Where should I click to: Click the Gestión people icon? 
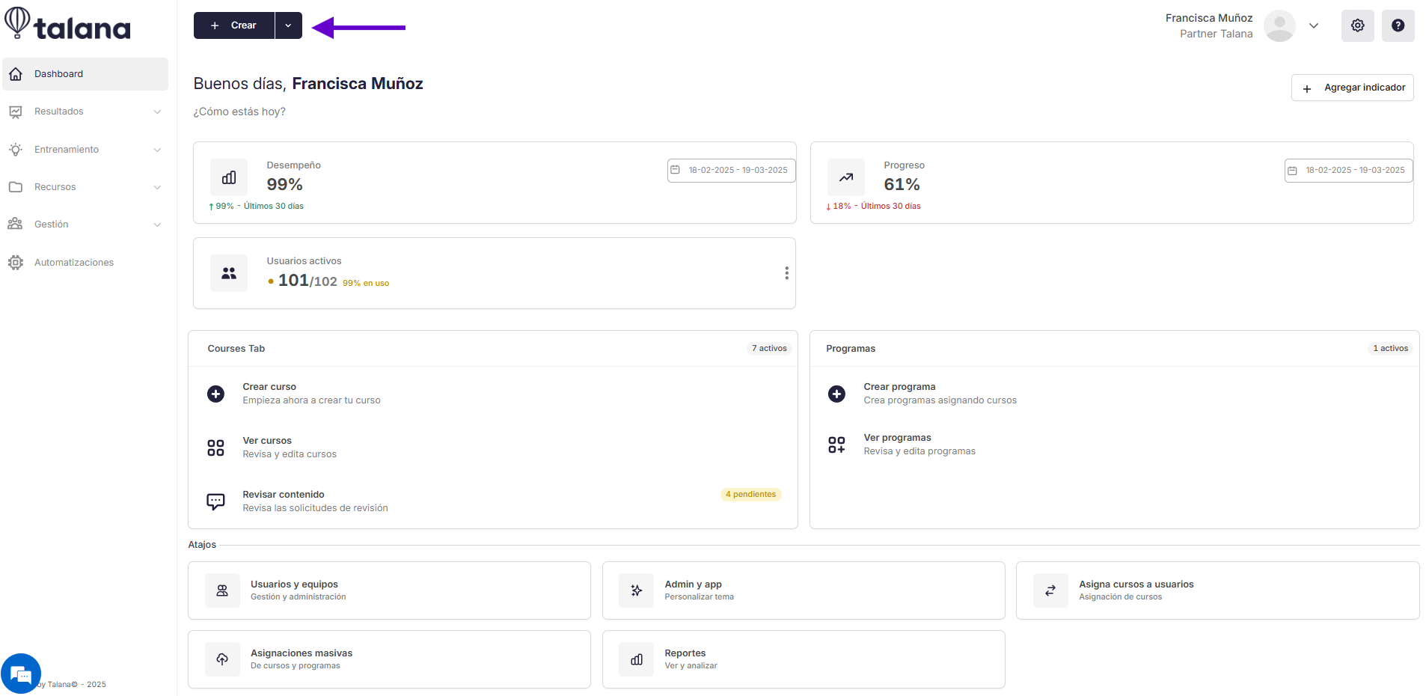(16, 225)
